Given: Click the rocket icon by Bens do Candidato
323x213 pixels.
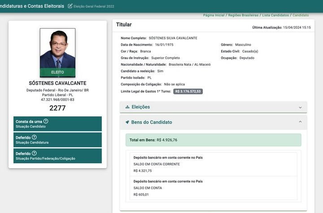Looking at the screenshot, I should (x=127, y=122).
